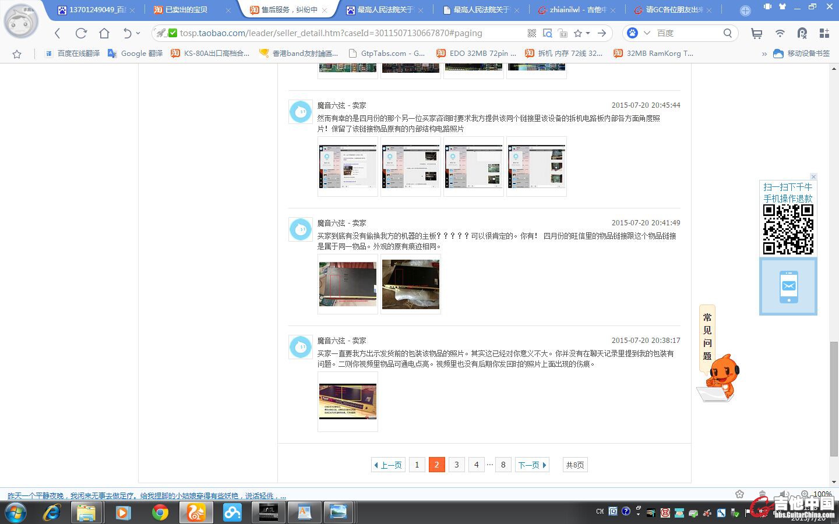Open the undo history dropdown arrow

tap(138, 33)
